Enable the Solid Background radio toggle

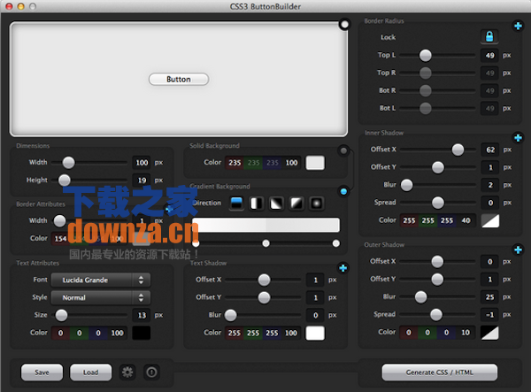click(x=343, y=150)
